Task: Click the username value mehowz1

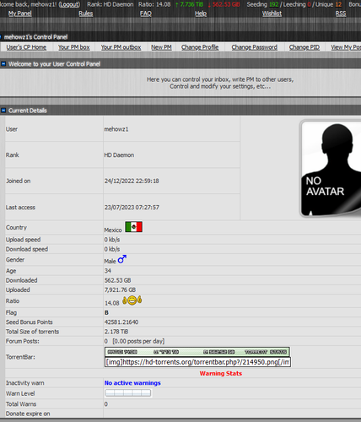Action: pos(116,129)
